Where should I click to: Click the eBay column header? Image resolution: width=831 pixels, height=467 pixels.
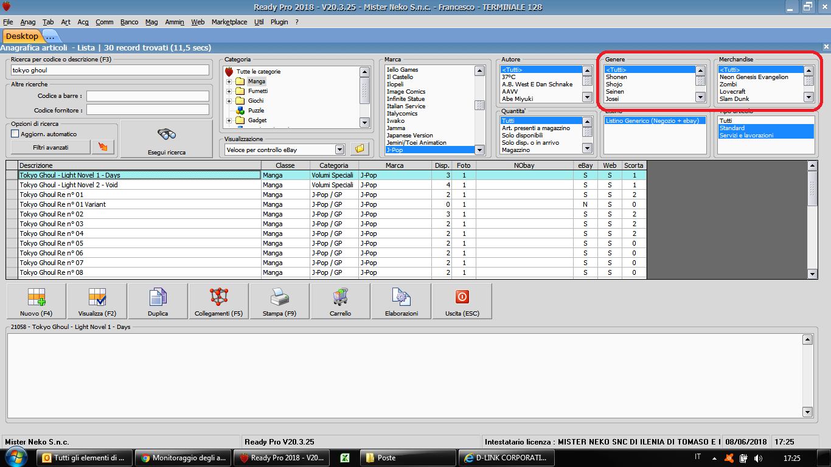pyautogui.click(x=585, y=165)
